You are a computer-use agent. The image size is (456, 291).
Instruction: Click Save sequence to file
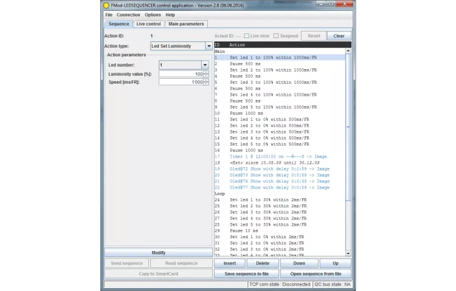(x=246, y=273)
